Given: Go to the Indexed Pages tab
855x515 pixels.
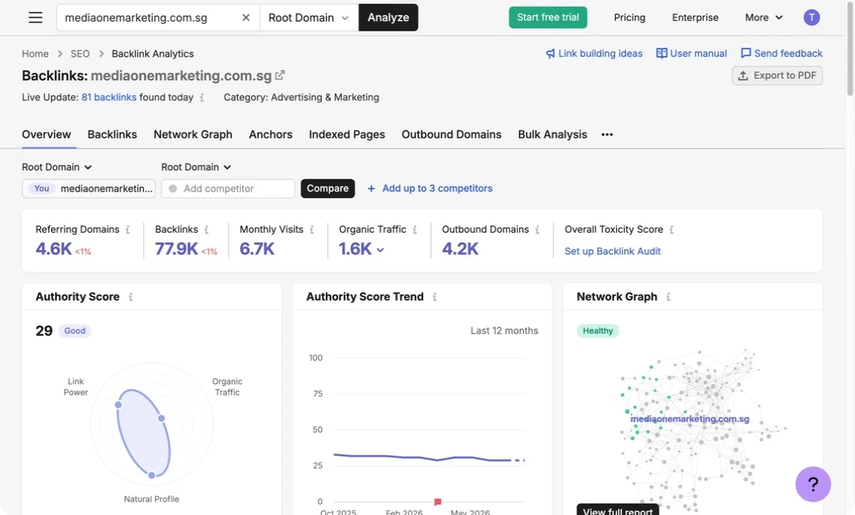Looking at the screenshot, I should pos(347,135).
